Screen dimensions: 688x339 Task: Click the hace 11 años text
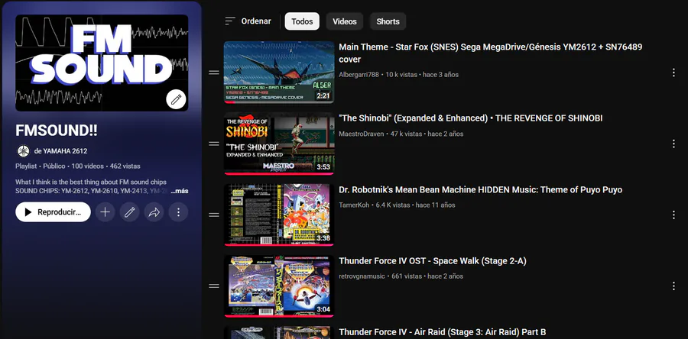coord(435,205)
